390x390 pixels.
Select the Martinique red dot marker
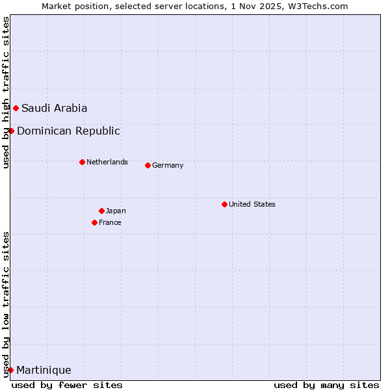point(10,370)
